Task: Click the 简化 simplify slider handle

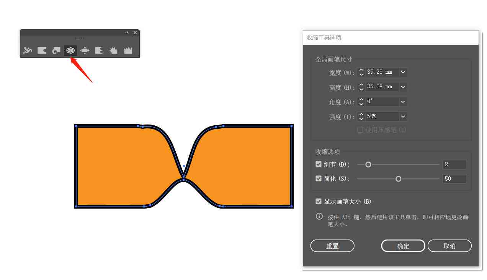Action: pos(398,179)
